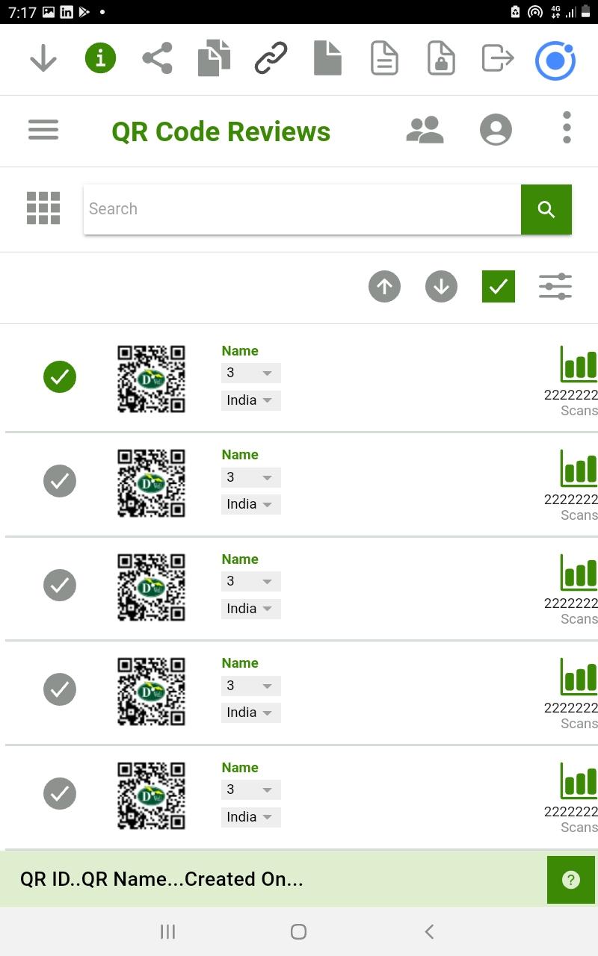Tap the share icon
The image size is (598, 956).
coord(157,58)
